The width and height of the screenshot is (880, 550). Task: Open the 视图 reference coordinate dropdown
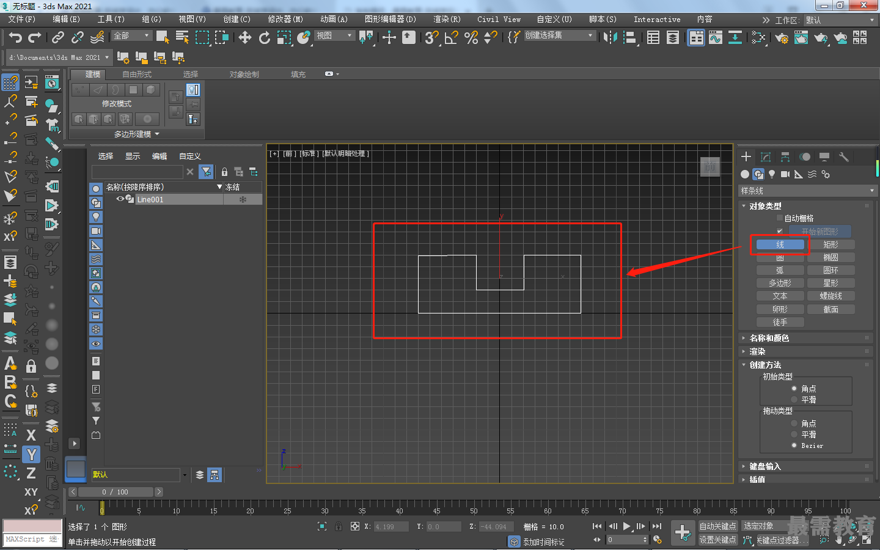tap(334, 36)
